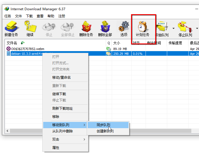Viewport: 199px width, 154px height.
Task: Choose 刷新下载地址 in context menu
Action: click(x=65, y=109)
